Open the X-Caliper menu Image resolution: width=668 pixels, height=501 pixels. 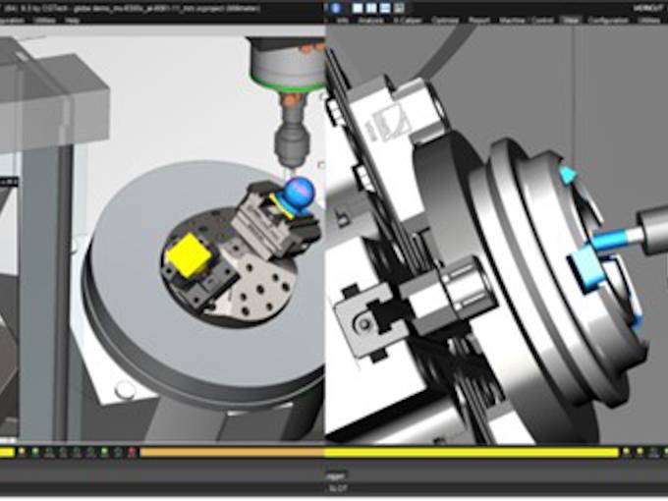click(406, 19)
